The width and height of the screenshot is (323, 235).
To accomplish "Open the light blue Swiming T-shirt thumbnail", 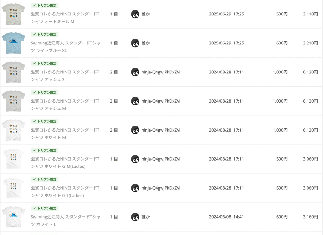I will pos(13,43).
